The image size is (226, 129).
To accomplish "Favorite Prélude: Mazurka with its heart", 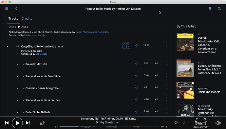I will (x=136, y=63).
